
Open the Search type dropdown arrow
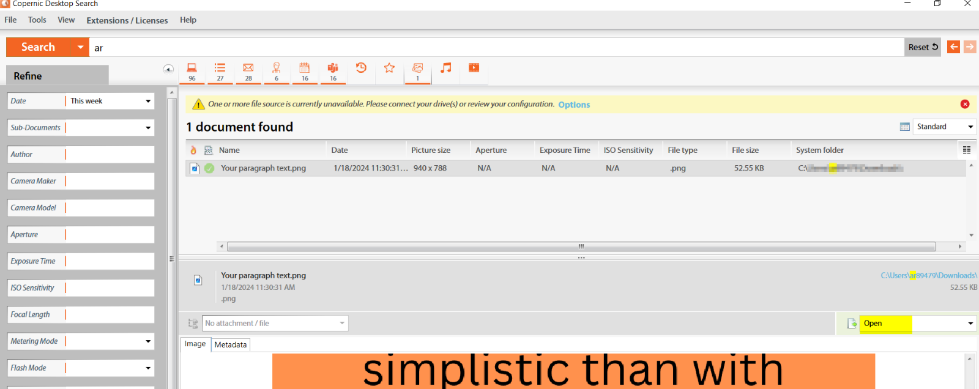(x=80, y=47)
